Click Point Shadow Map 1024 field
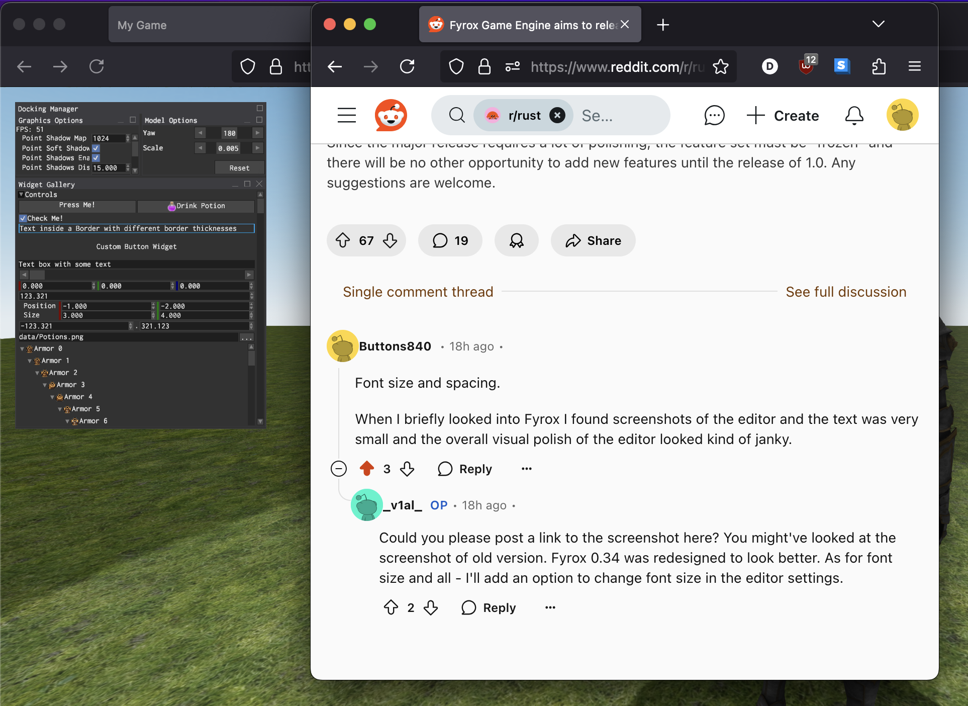968x706 pixels. tap(108, 138)
